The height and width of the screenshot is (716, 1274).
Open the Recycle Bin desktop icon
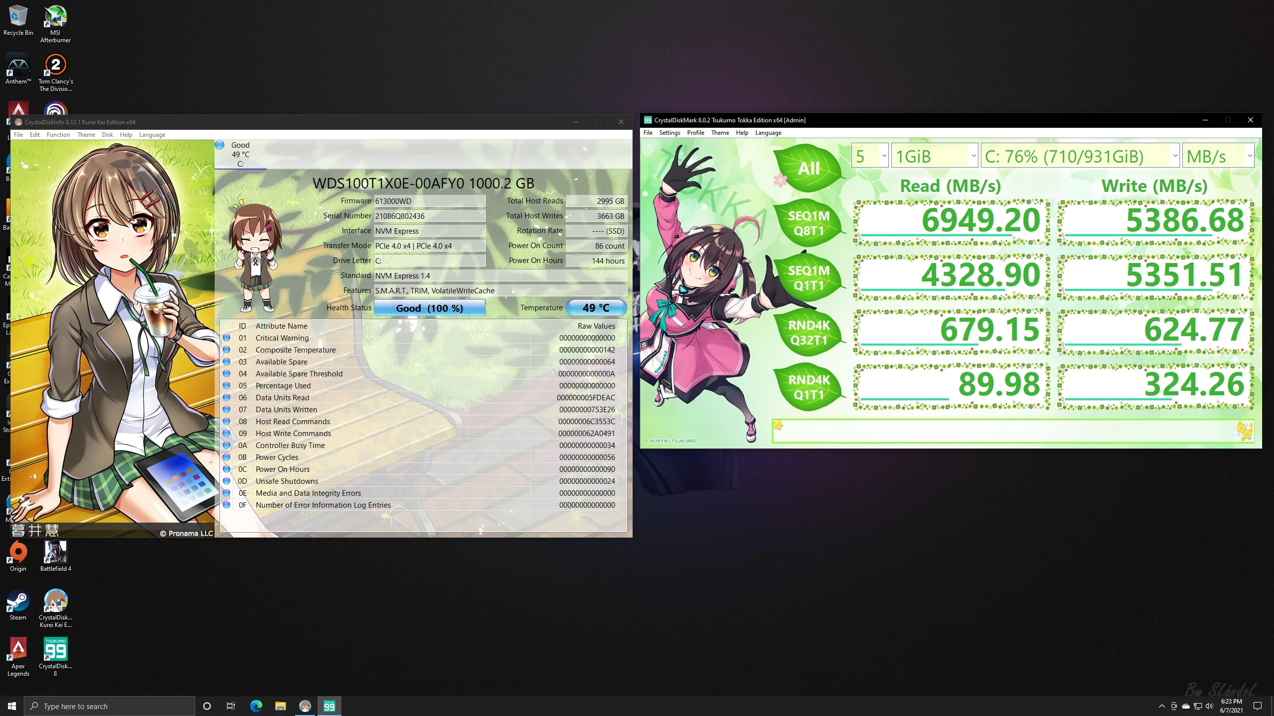18,20
